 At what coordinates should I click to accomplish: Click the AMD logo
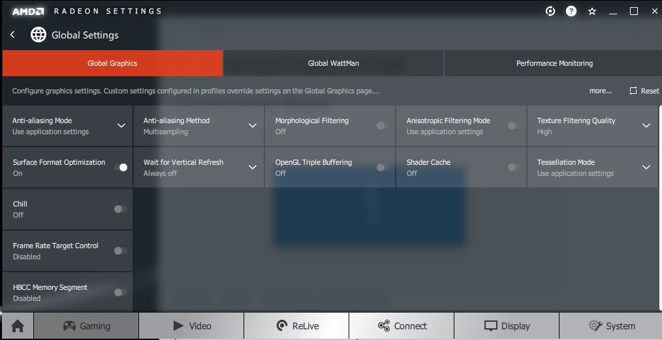click(x=28, y=11)
